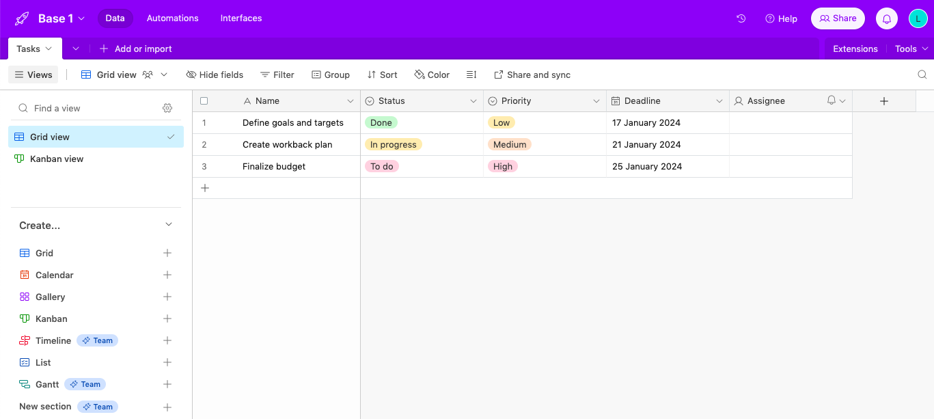
Task: Expand the Status field dropdown
Action: (x=474, y=100)
